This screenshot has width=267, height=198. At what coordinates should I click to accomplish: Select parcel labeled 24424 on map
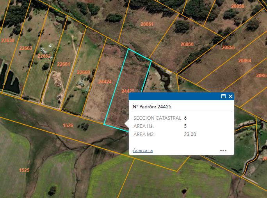tap(105, 82)
